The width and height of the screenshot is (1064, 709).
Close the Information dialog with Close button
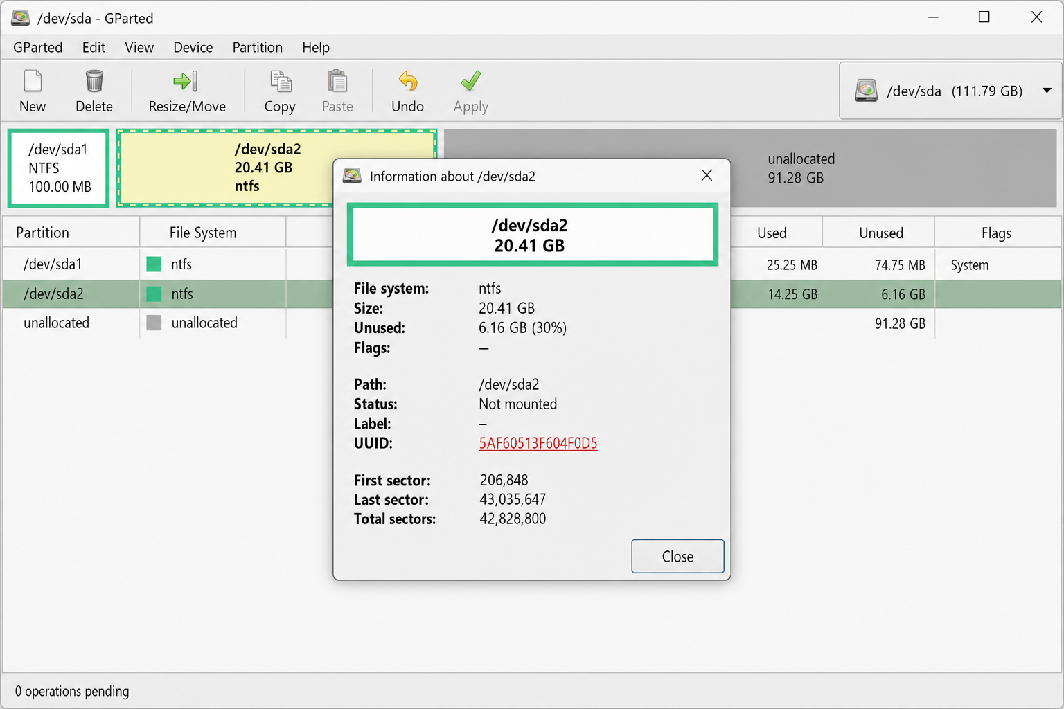pos(677,556)
